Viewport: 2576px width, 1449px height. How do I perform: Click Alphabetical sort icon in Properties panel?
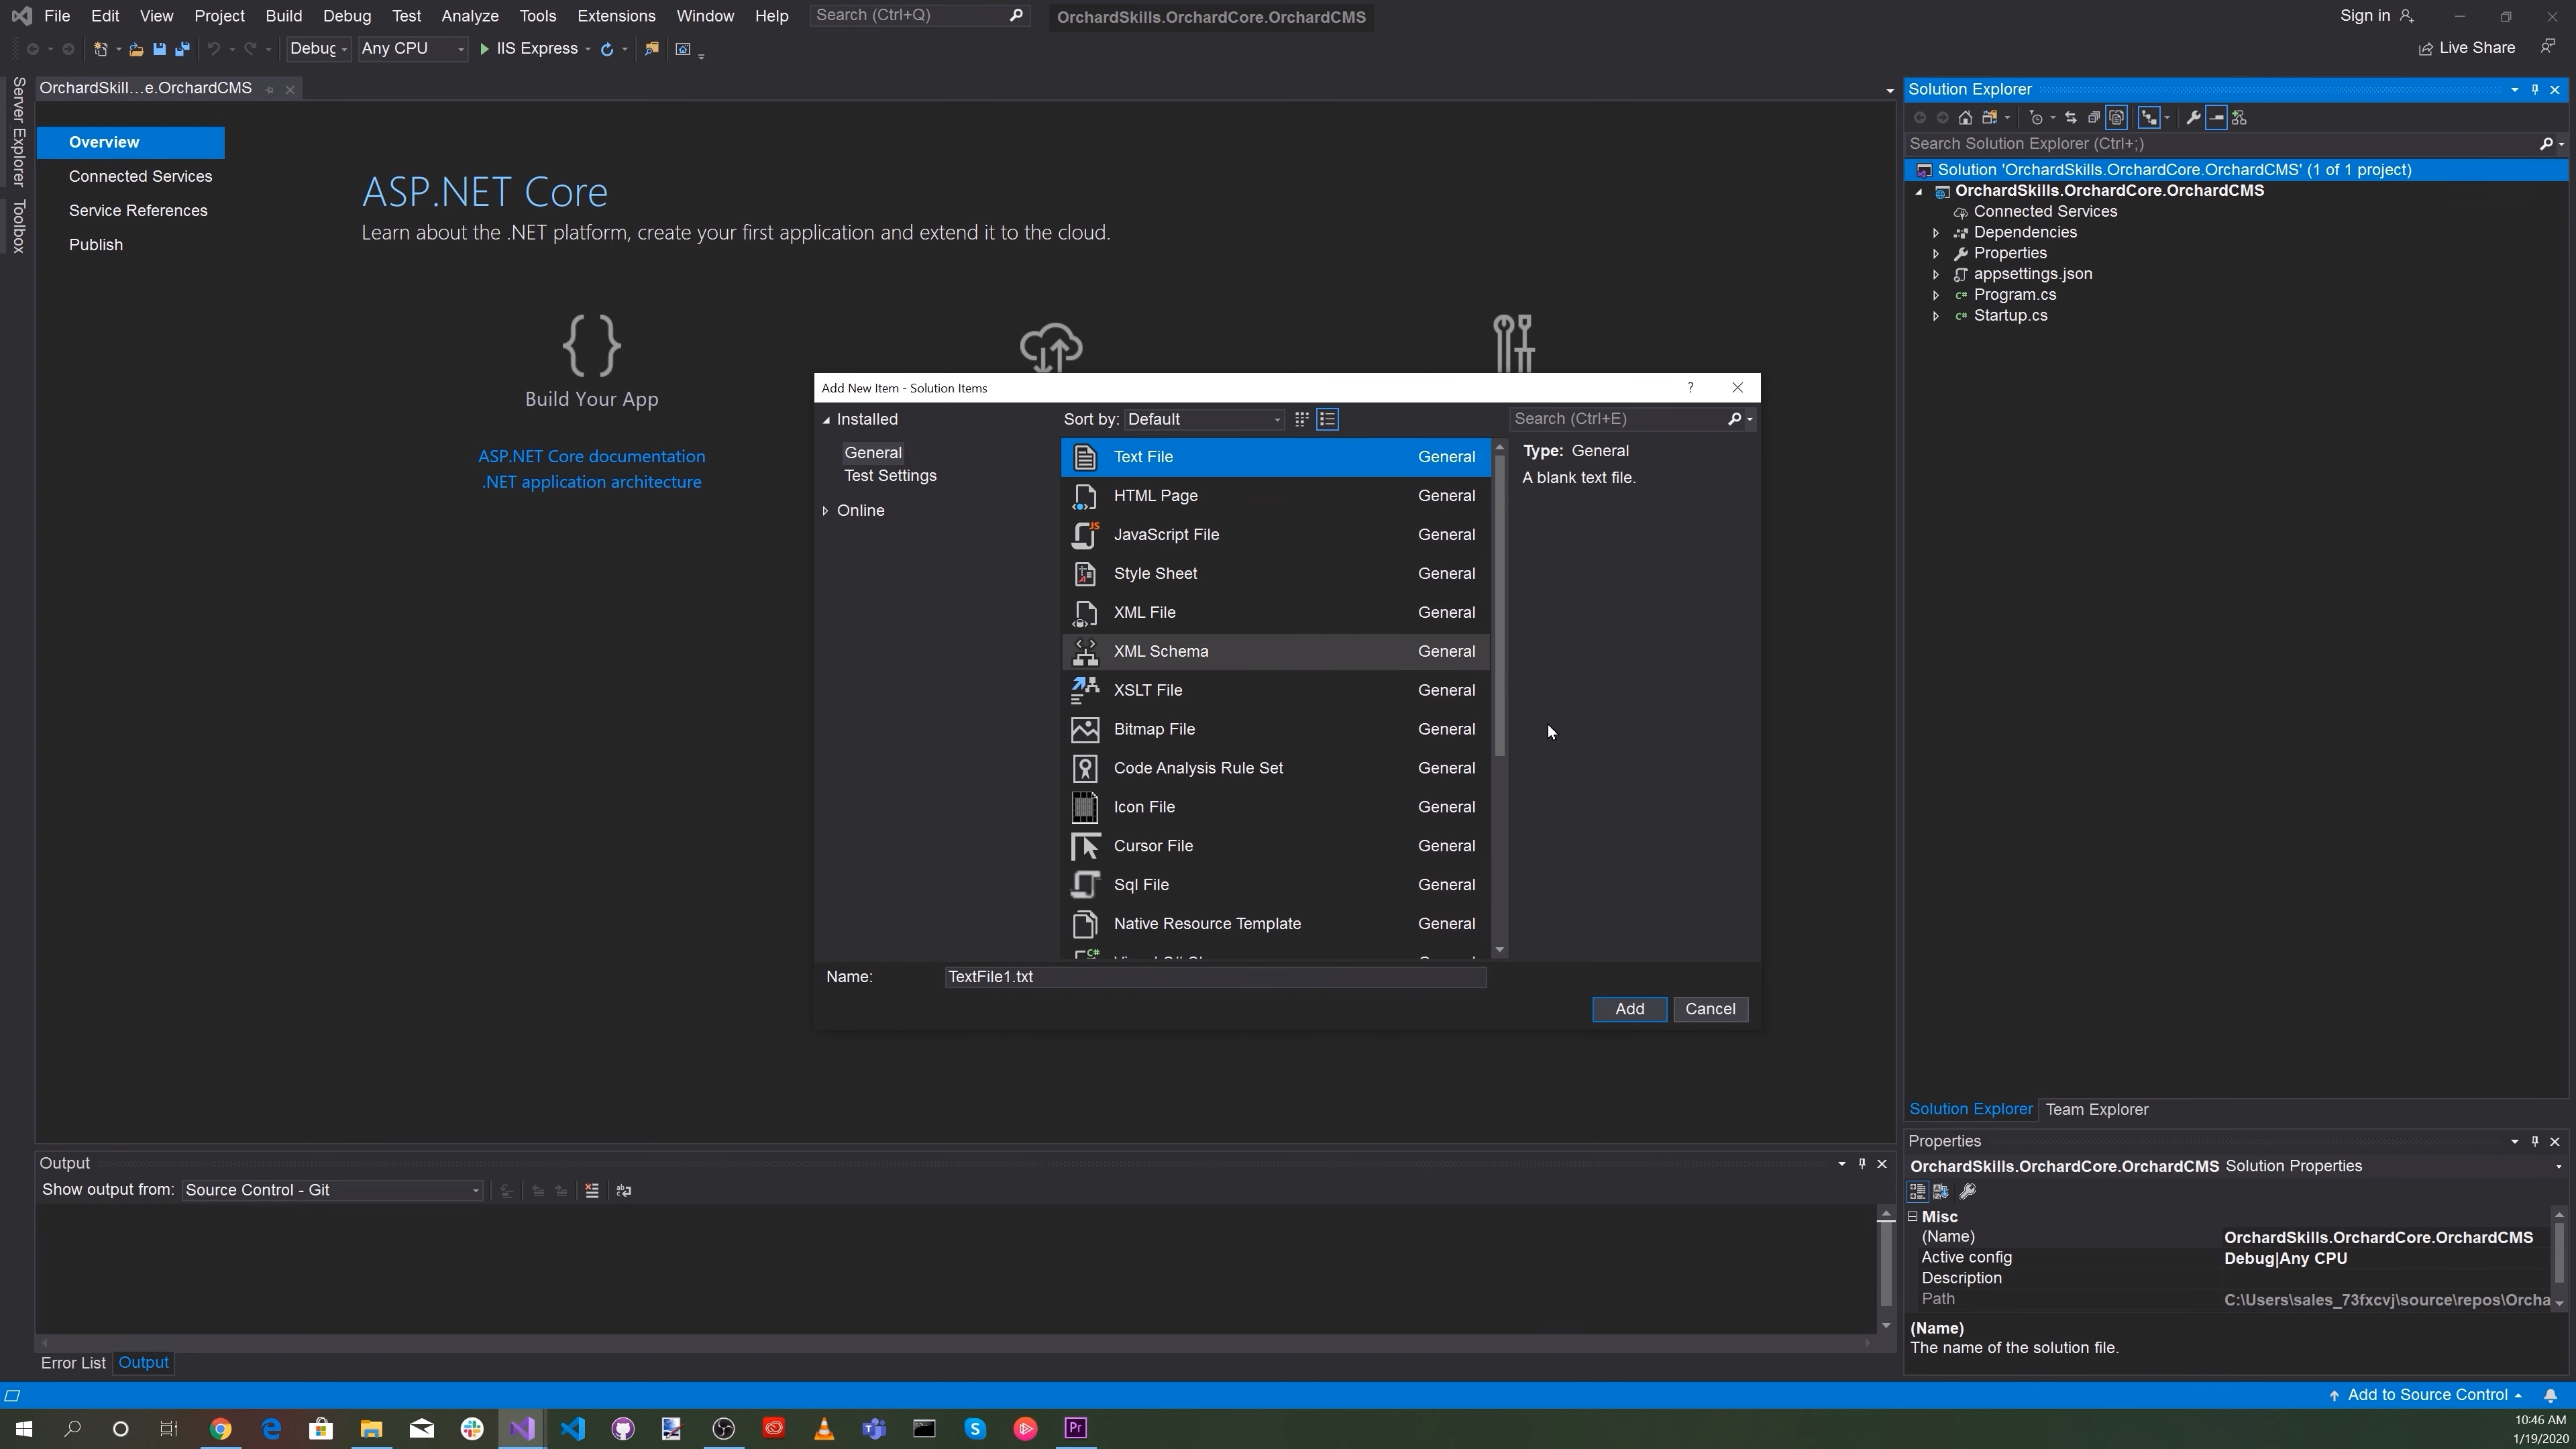(1941, 1191)
